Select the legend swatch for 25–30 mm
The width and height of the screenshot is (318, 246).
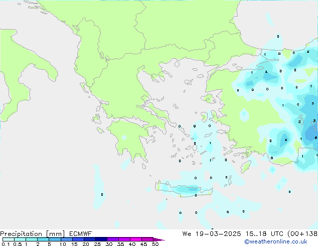[x=101, y=239]
